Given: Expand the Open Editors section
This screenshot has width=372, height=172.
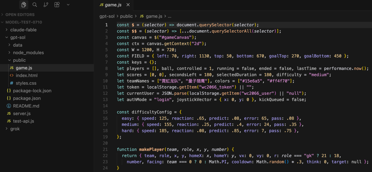Looking at the screenshot, I should click(47, 14).
